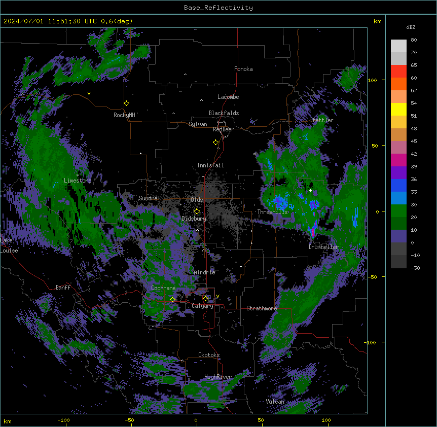The width and height of the screenshot is (437, 427).
Task: Pick the magenta swatch between 42 and 39 dBZ
Action: point(398,160)
